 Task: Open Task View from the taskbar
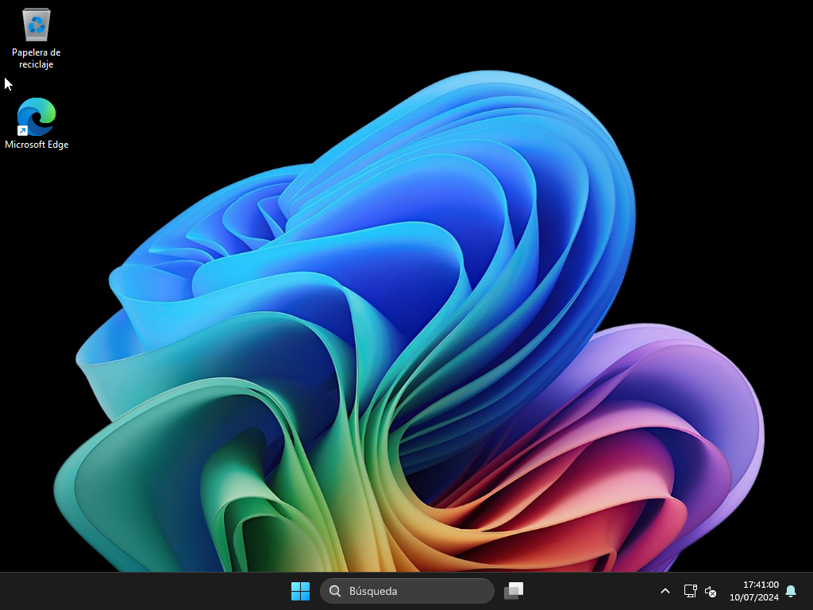click(x=514, y=591)
